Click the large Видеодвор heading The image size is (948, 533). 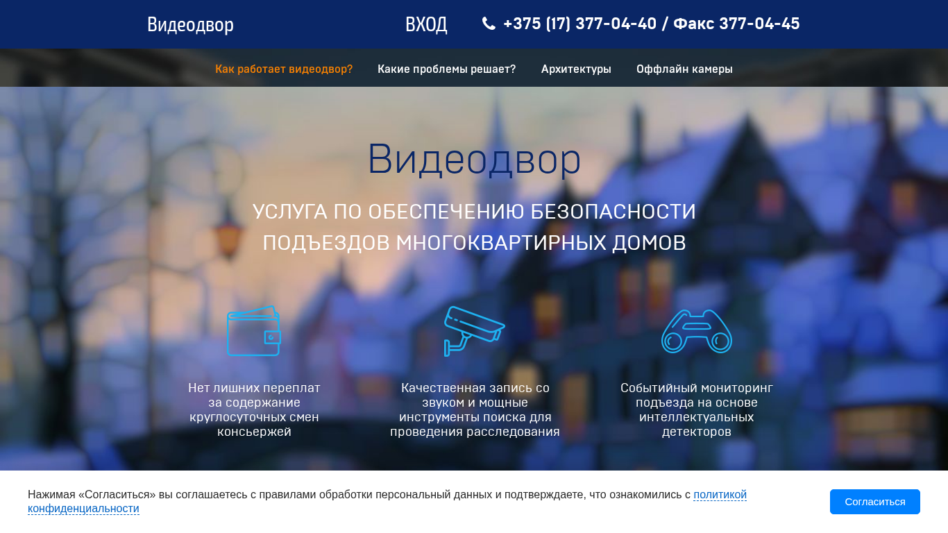[474, 159]
